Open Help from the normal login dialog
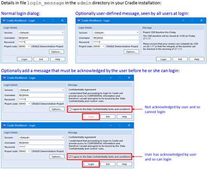Viewport: 207px width, 169px height. click(x=58, y=59)
